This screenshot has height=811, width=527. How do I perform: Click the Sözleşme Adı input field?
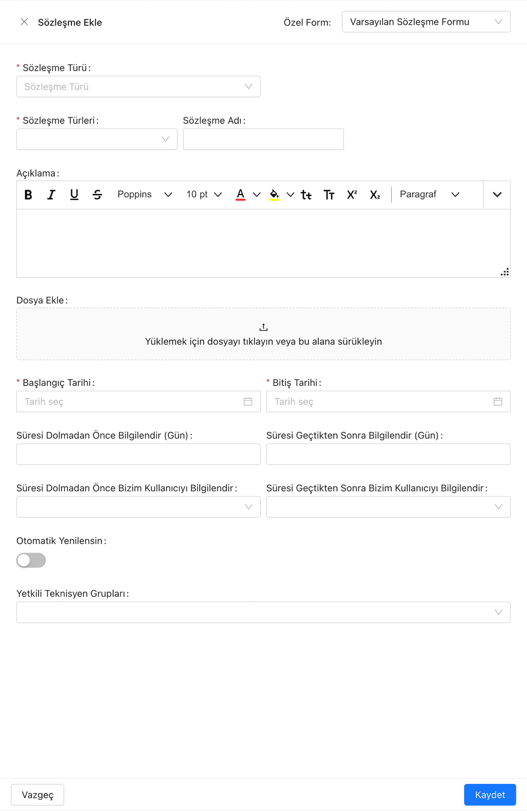tap(263, 139)
